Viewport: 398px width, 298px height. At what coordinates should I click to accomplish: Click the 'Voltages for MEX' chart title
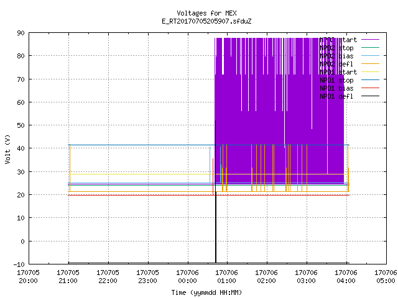coord(206,13)
